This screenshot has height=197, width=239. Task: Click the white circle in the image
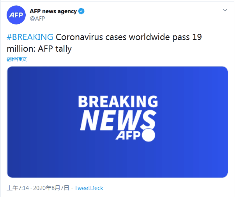(149, 135)
